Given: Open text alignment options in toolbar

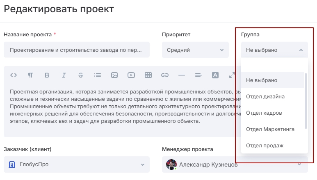Looking at the screenshot, I should point(198,75).
